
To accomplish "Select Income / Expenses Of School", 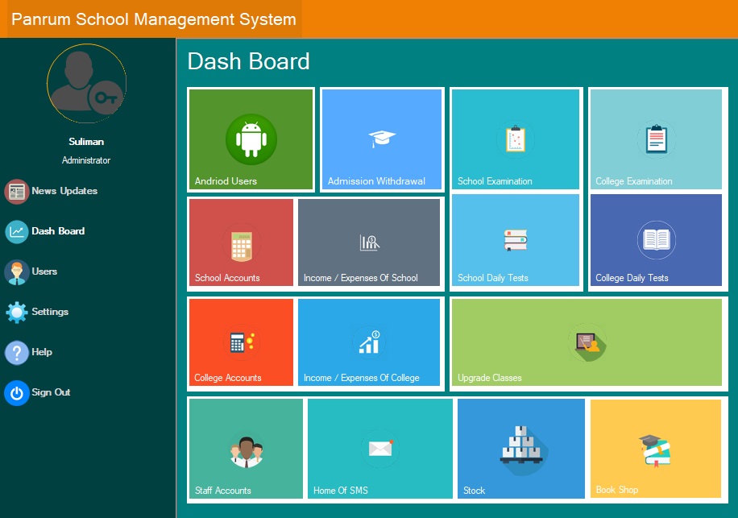I will click(368, 240).
